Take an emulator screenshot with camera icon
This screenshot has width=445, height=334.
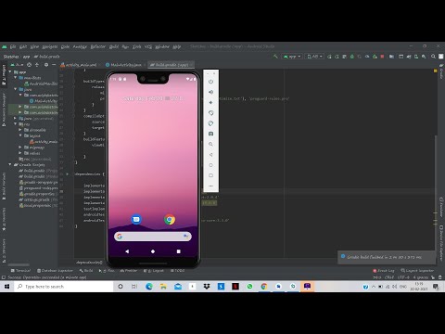[x=210, y=134]
